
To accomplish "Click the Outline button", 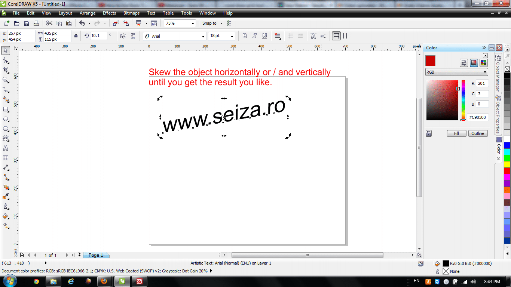I will tap(478, 133).
